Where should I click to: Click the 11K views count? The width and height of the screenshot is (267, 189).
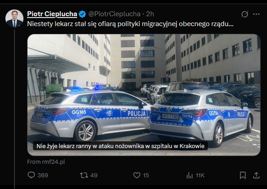(200, 175)
